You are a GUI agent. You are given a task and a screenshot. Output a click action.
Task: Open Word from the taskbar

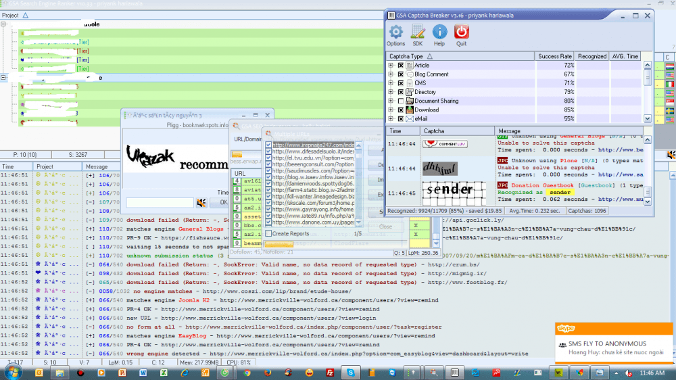coord(143,373)
